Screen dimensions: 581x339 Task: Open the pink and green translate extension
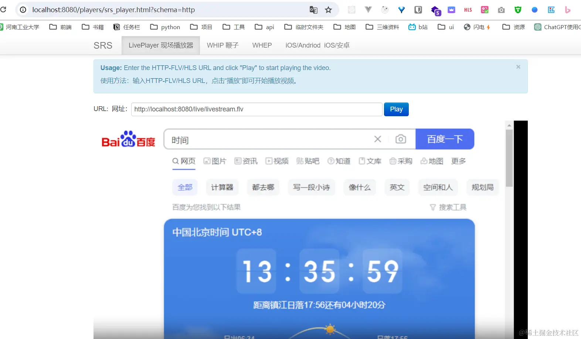pos(485,10)
